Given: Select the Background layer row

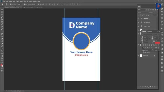Looking at the screenshot, I should click(148, 56).
